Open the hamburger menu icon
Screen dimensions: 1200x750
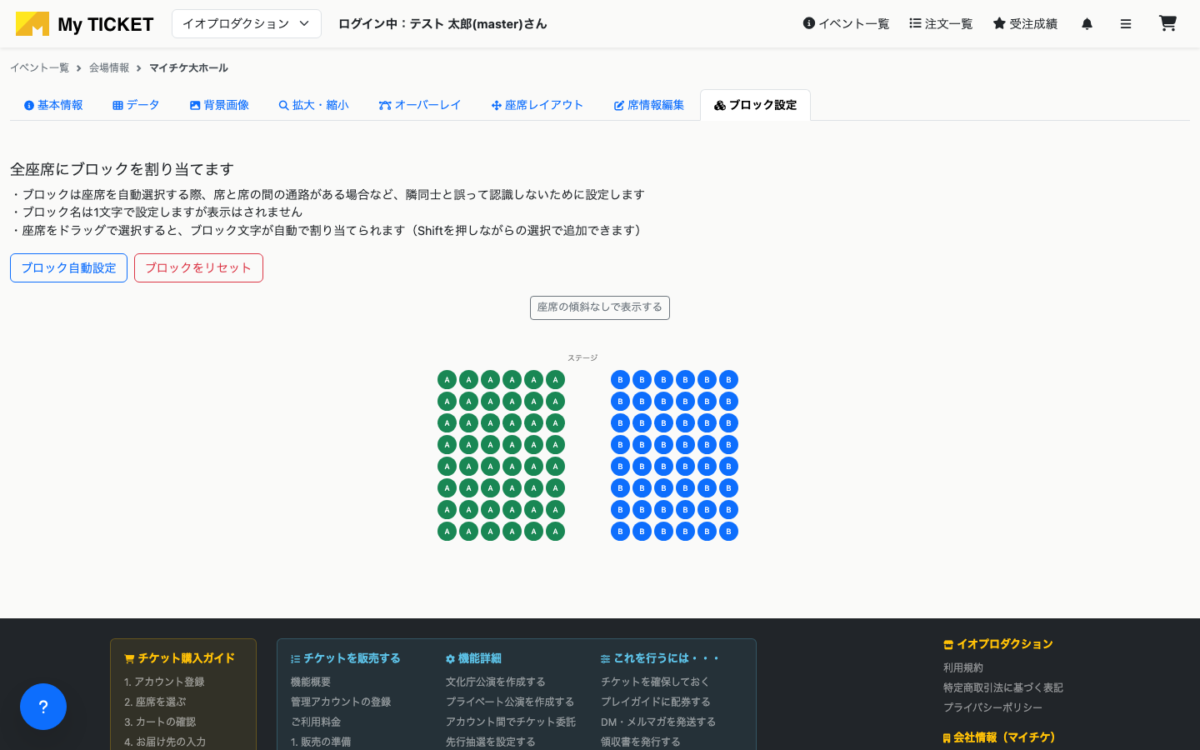[x=1126, y=24]
